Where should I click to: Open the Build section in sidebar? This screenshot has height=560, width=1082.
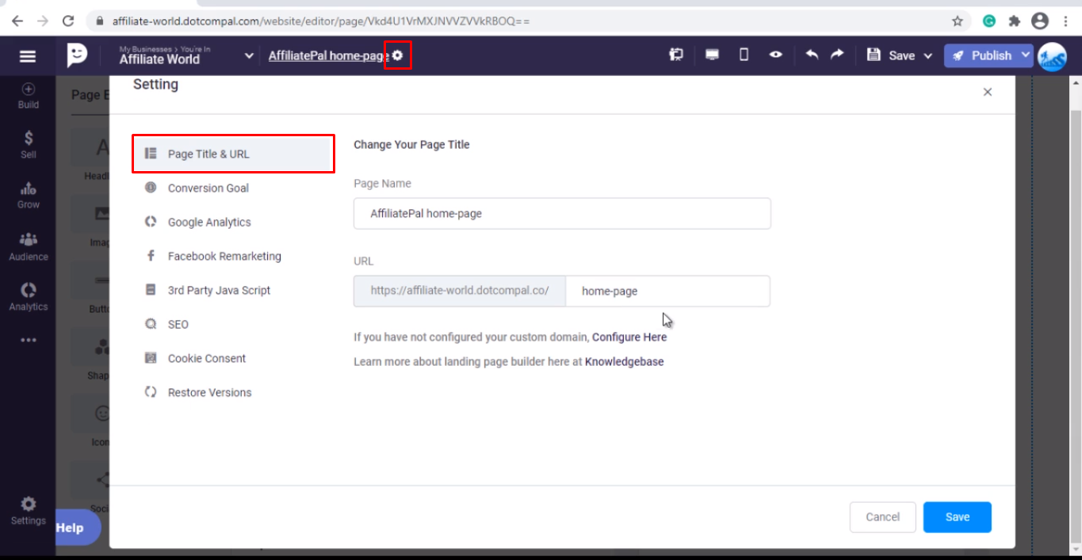click(x=29, y=96)
